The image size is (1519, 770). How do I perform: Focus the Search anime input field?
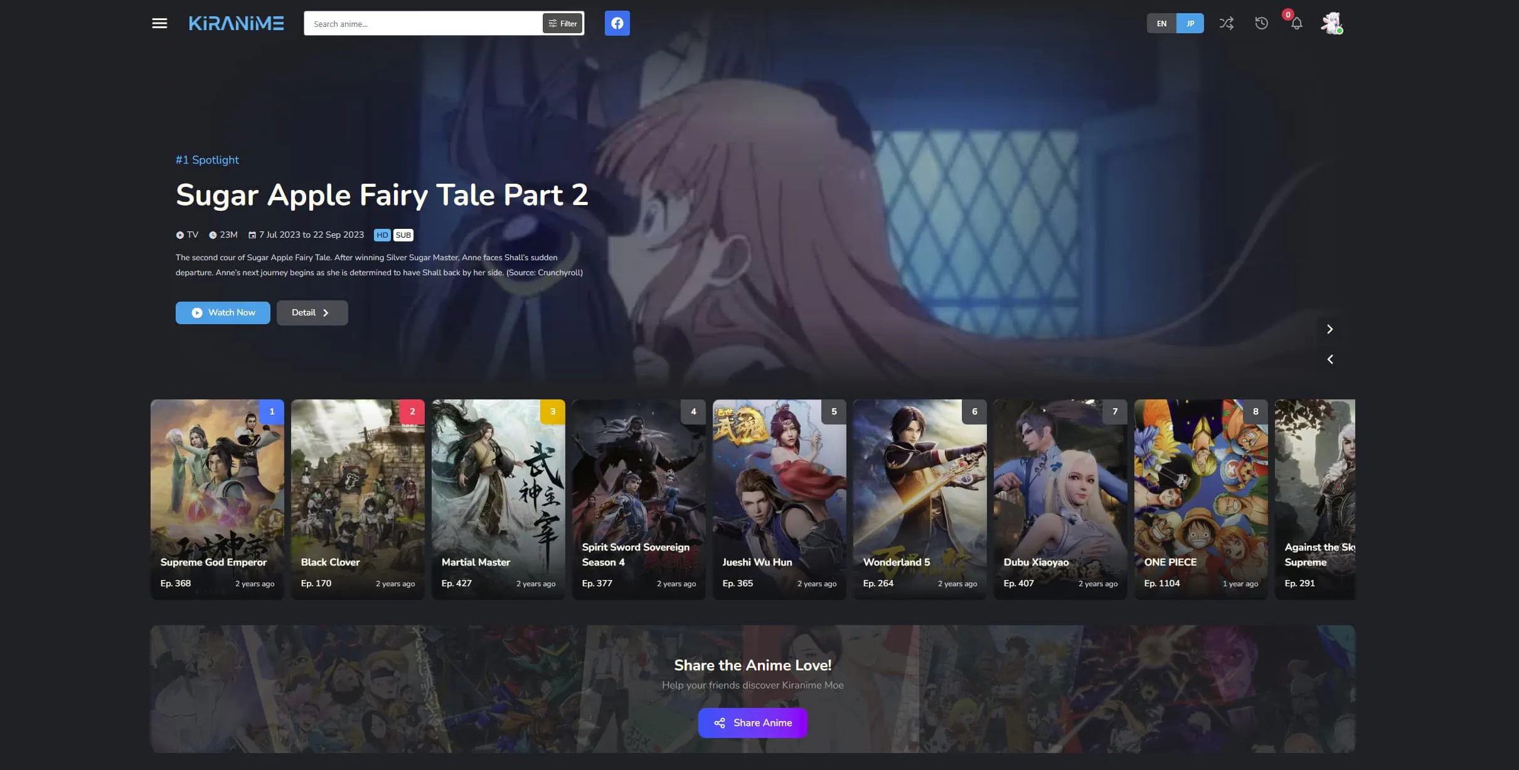tap(424, 23)
